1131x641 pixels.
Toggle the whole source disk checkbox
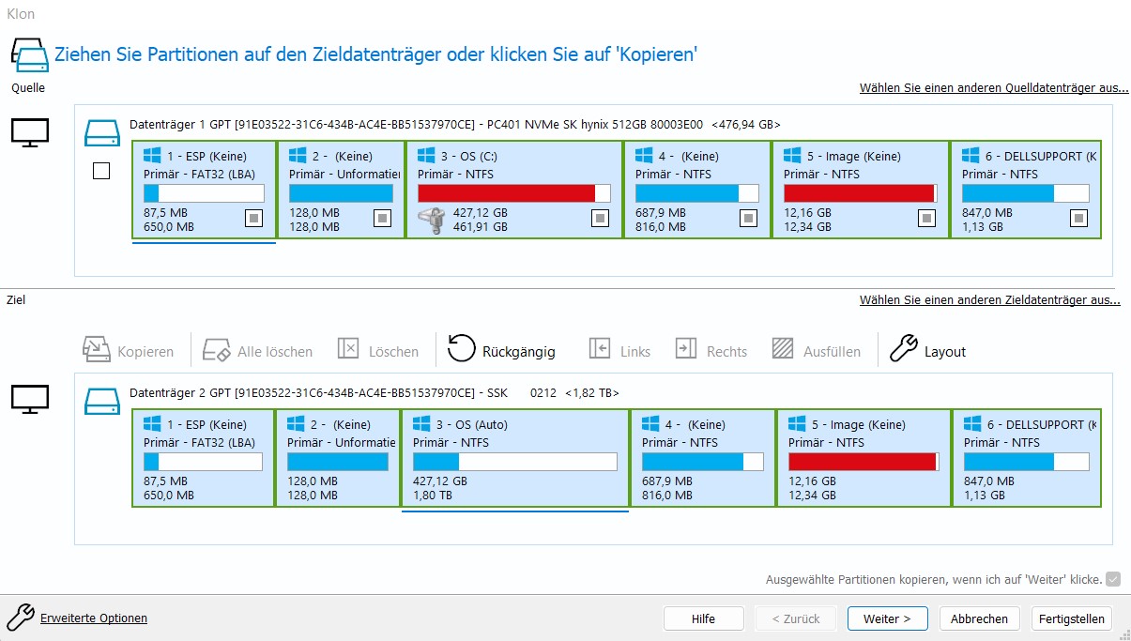click(101, 171)
